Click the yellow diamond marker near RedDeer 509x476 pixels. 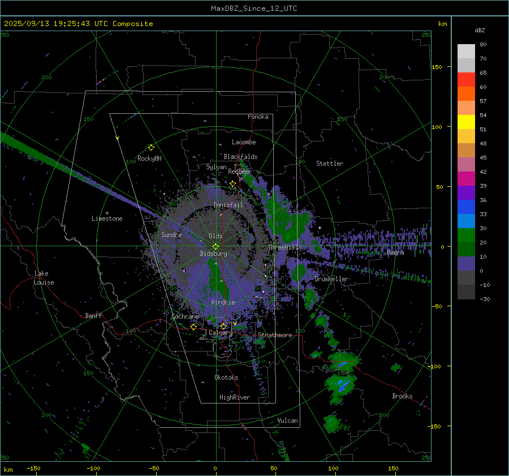232,184
